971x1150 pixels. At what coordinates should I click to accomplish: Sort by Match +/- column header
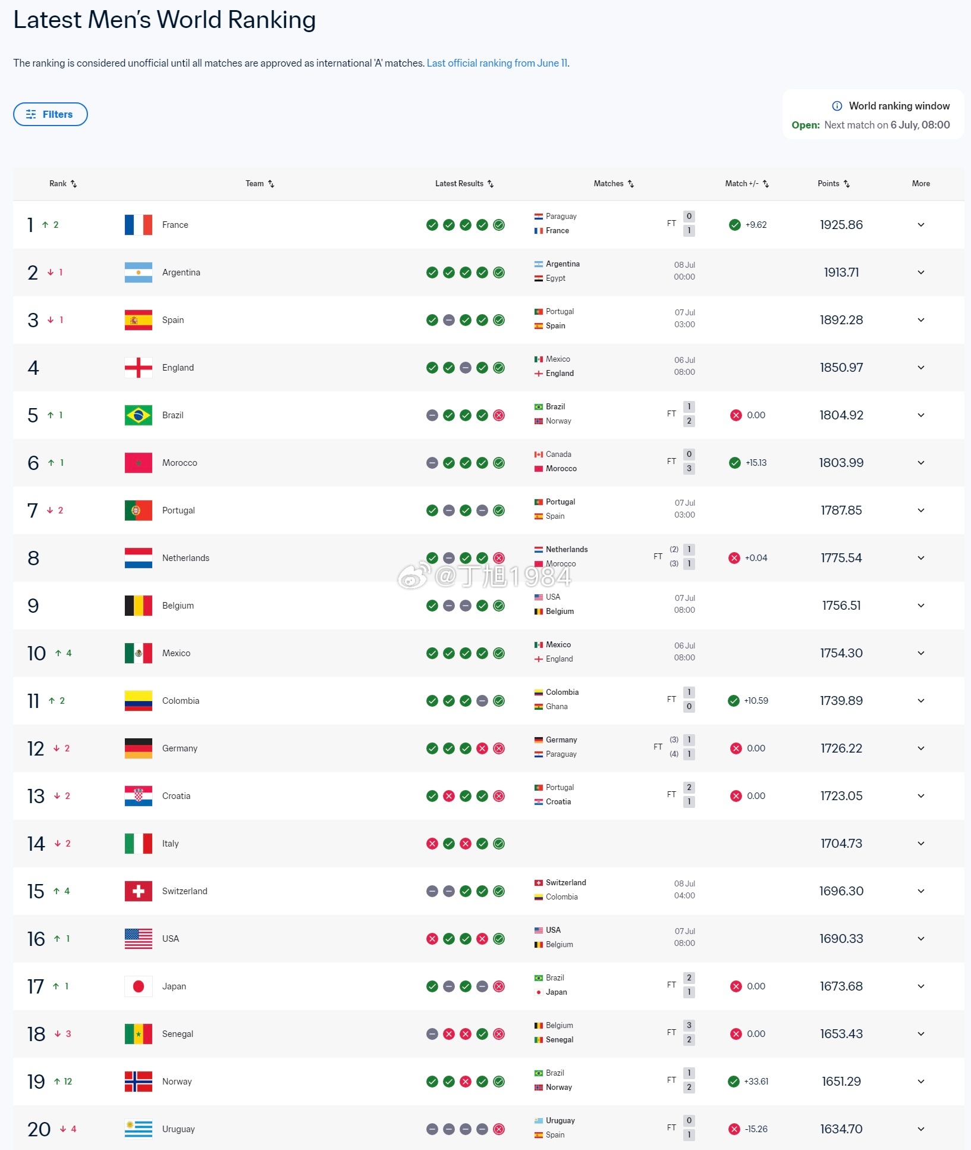tap(747, 183)
